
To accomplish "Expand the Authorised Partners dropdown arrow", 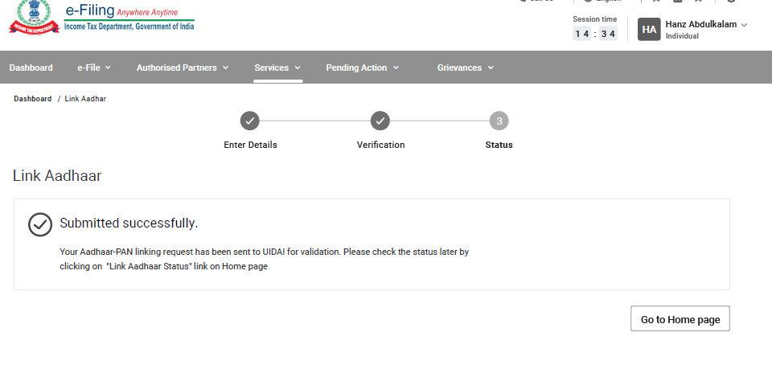I will 225,68.
